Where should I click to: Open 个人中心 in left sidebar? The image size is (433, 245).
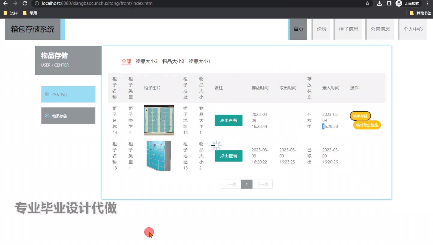pyautogui.click(x=68, y=94)
